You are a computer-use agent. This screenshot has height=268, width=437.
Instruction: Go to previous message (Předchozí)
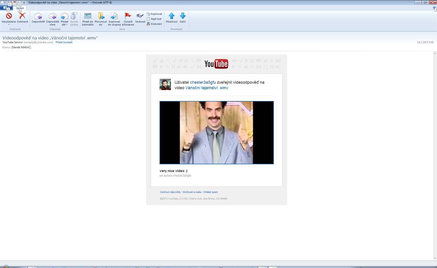click(172, 18)
